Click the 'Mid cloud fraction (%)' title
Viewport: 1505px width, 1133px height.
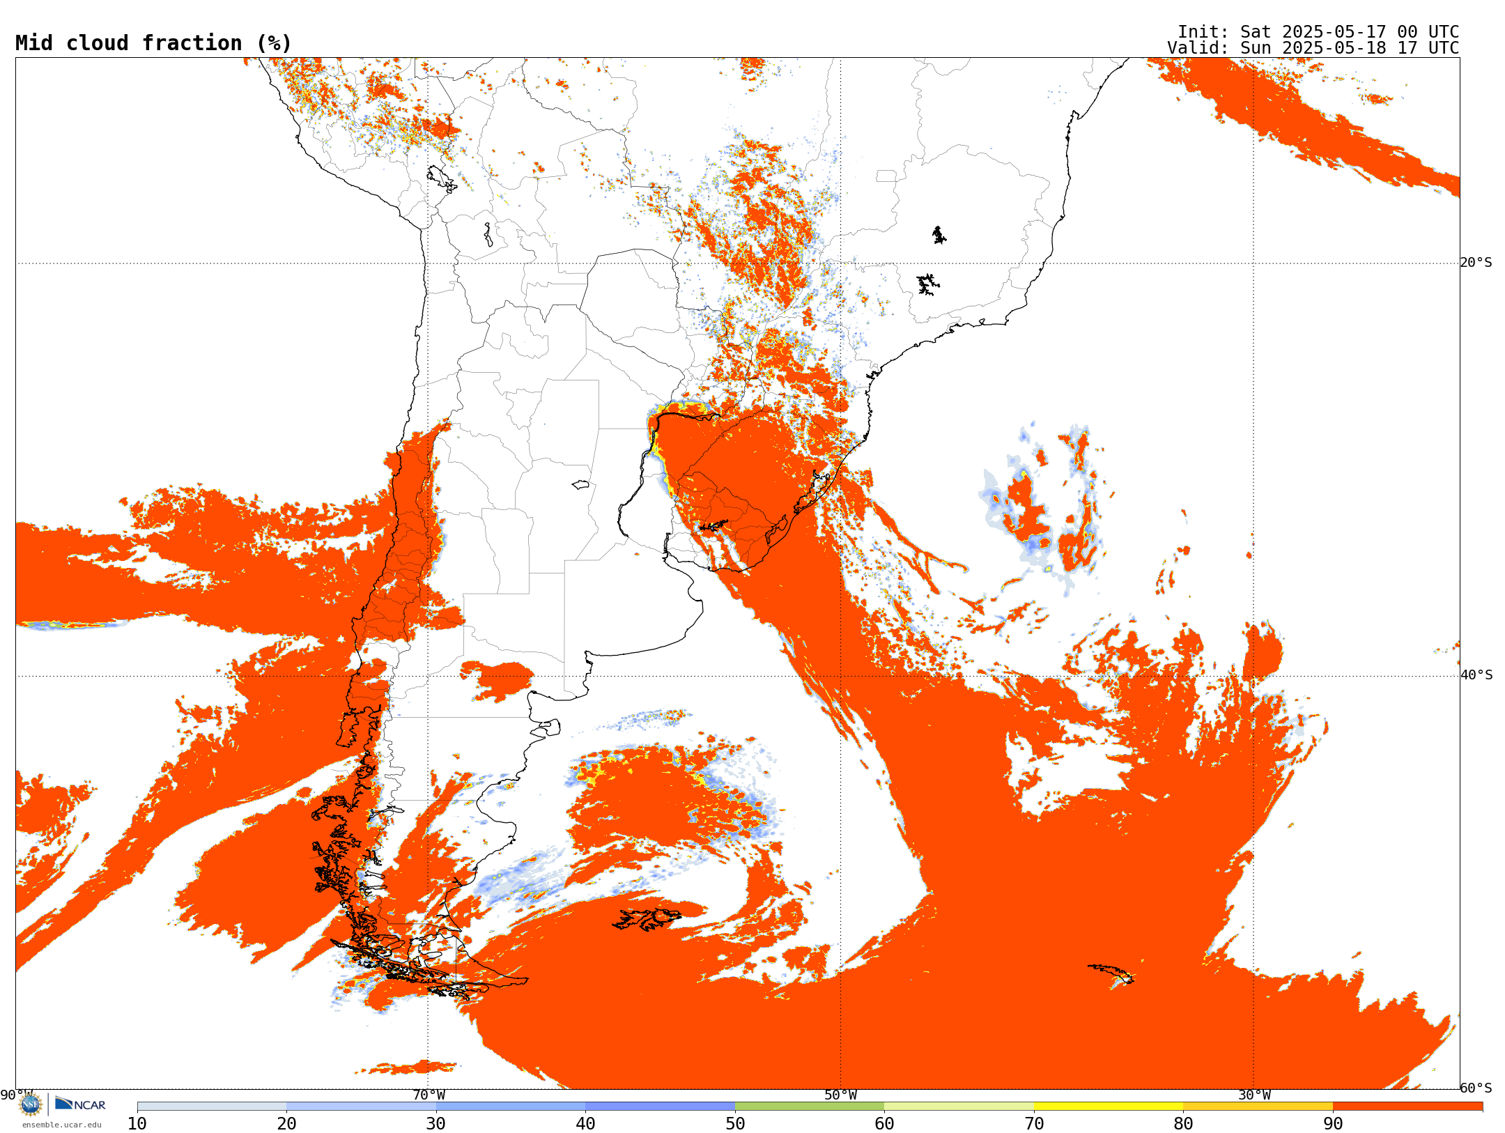tap(153, 43)
